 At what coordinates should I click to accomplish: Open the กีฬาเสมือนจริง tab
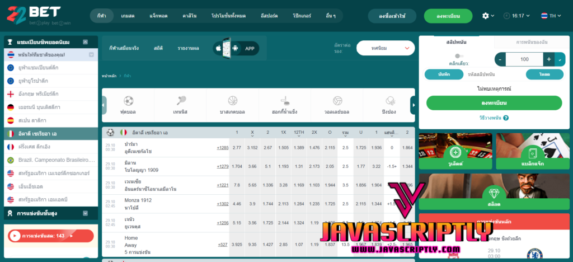point(124,48)
